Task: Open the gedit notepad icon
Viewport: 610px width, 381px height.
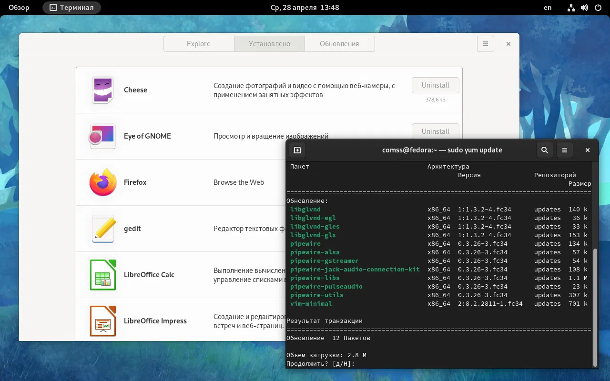Action: point(103,229)
